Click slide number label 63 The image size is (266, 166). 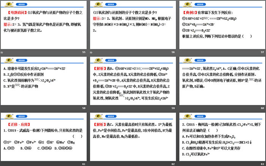tap(263, 164)
